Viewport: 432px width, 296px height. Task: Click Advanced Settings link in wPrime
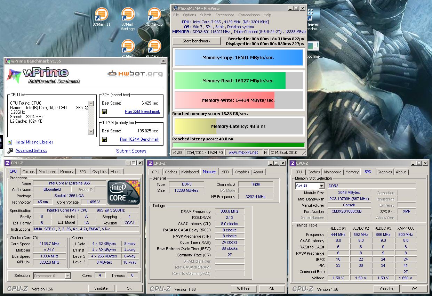coord(31,150)
